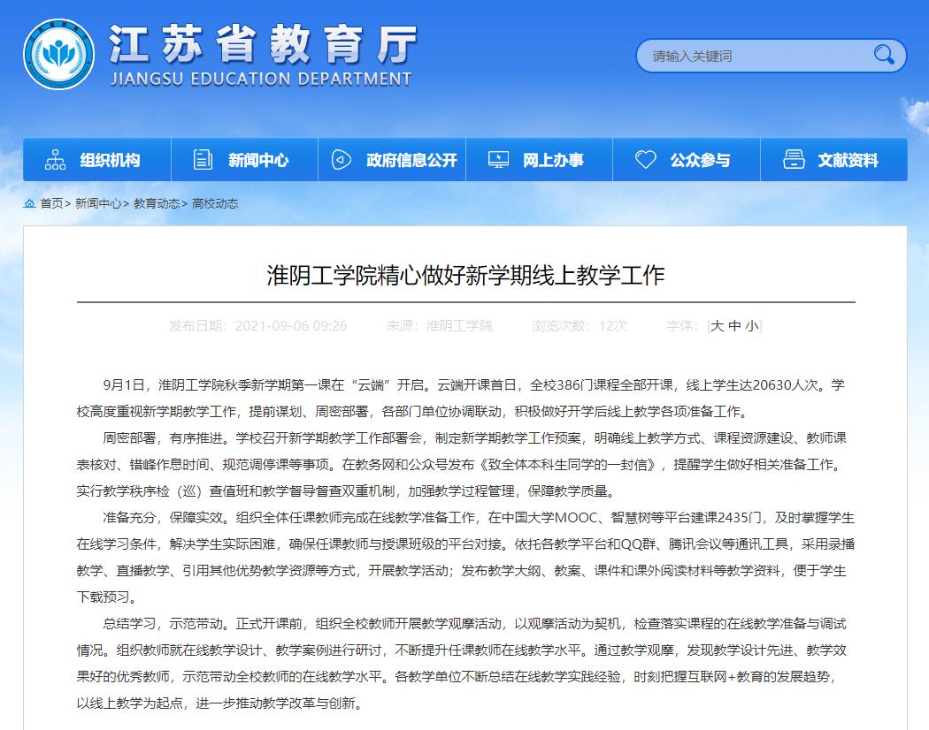Image resolution: width=929 pixels, height=730 pixels.
Task: Click the Jiangsu Education Department logo emblem
Action: [x=58, y=55]
